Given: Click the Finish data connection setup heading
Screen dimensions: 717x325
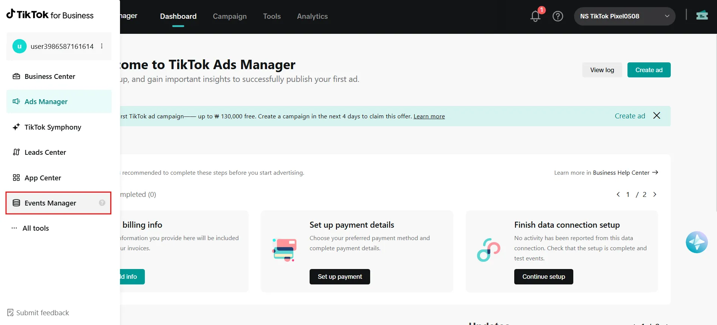Looking at the screenshot, I should pos(567,225).
